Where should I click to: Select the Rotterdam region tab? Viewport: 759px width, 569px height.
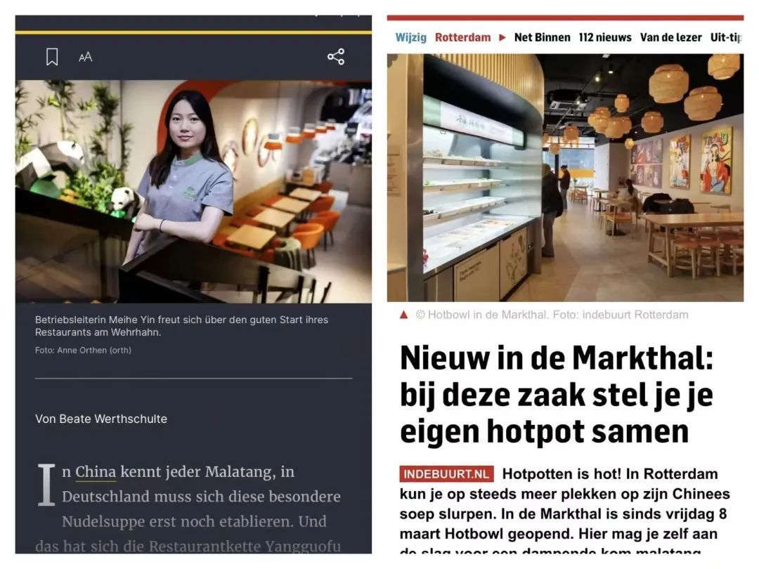point(462,37)
